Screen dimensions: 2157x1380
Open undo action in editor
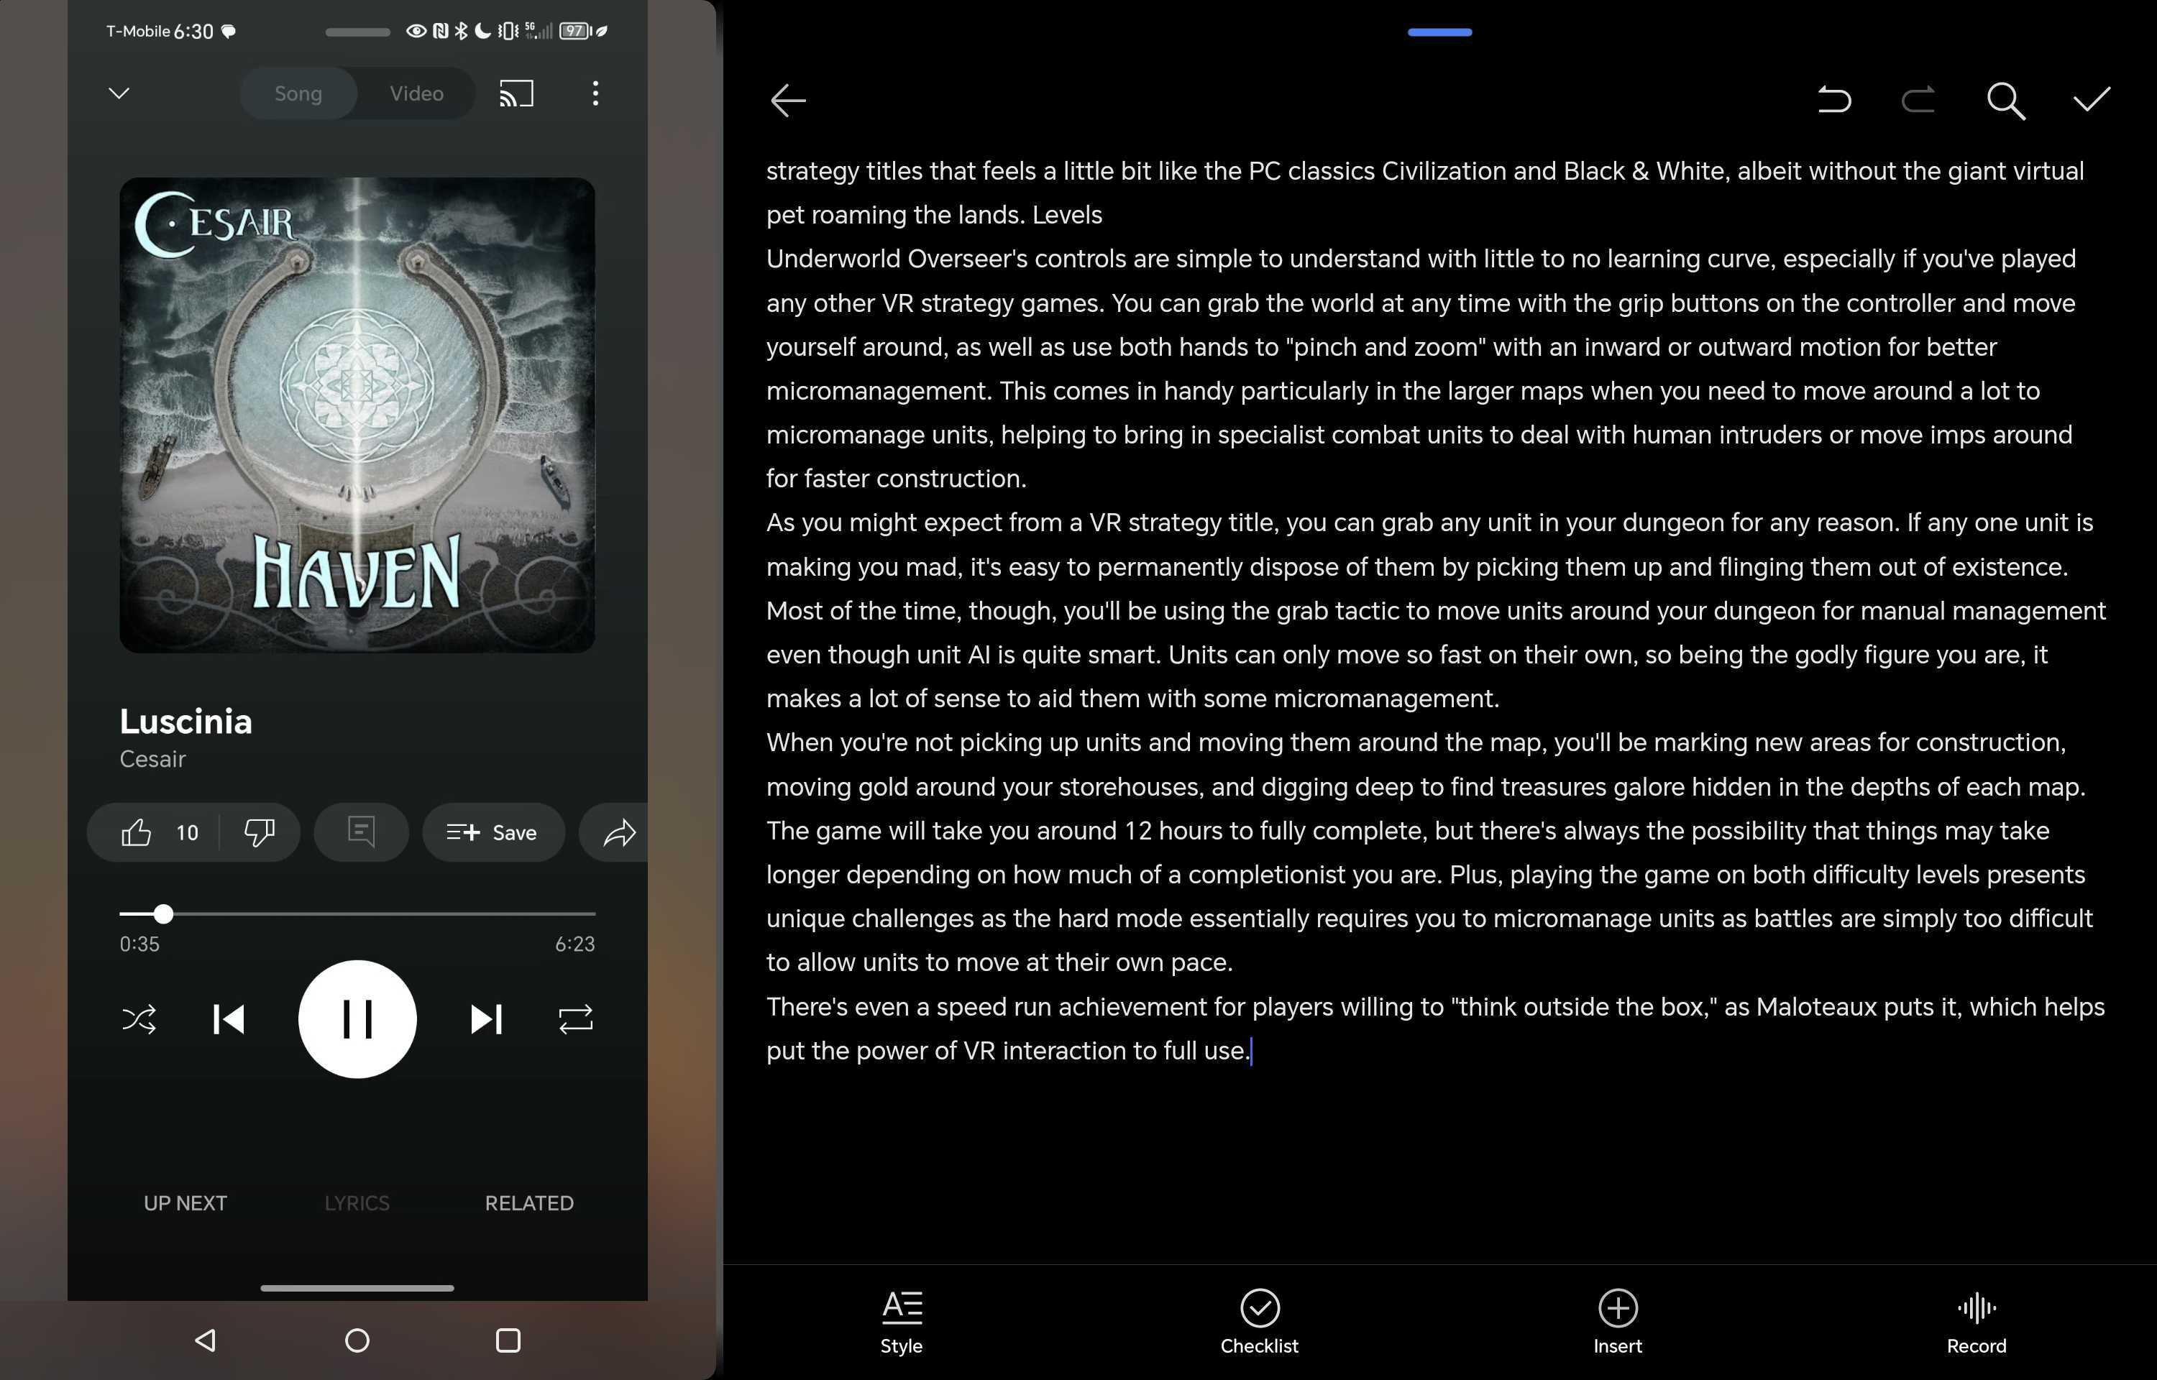coord(1833,99)
